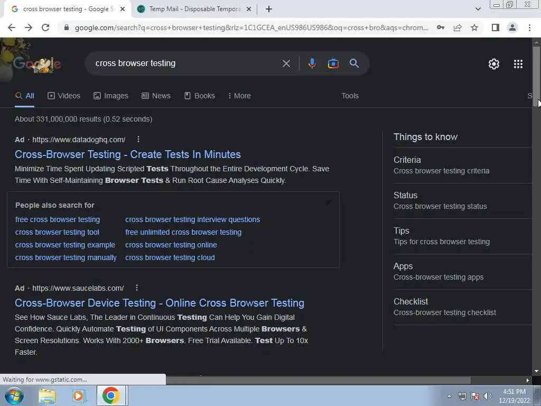Bookmark this tab with star icon

click(x=474, y=27)
